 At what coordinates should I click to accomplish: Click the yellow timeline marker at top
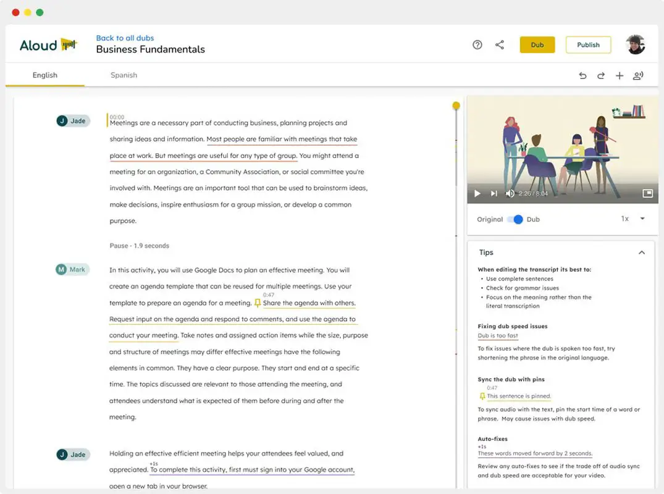[x=456, y=106]
